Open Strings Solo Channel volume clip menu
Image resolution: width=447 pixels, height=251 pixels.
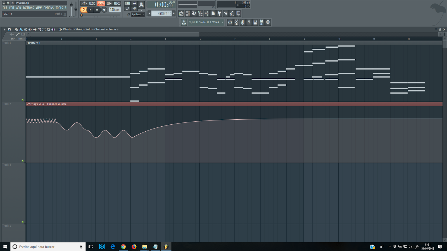click(28, 104)
